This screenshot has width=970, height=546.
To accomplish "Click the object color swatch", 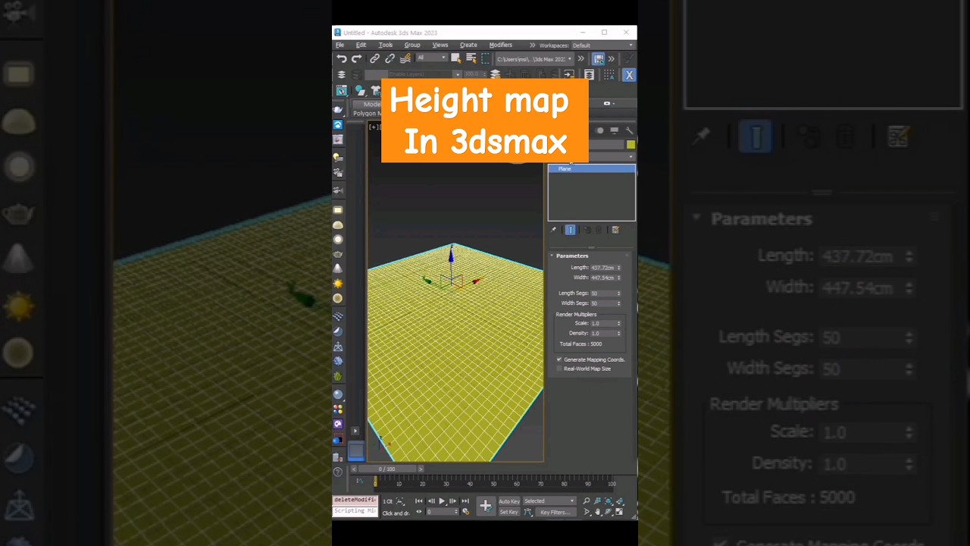I will point(630,144).
